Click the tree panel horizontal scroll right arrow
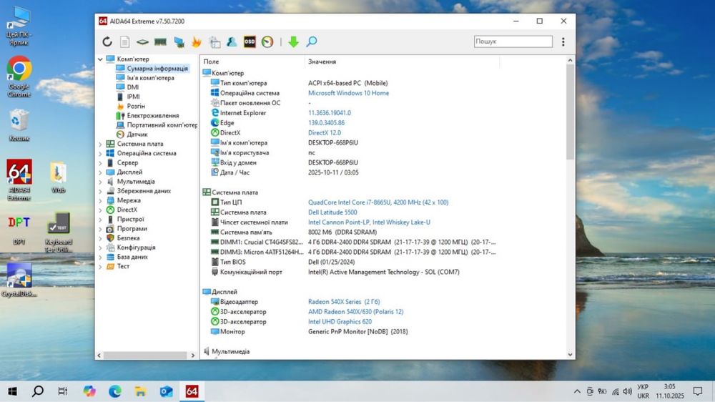Image resolution: width=715 pixels, height=402 pixels. point(193,355)
